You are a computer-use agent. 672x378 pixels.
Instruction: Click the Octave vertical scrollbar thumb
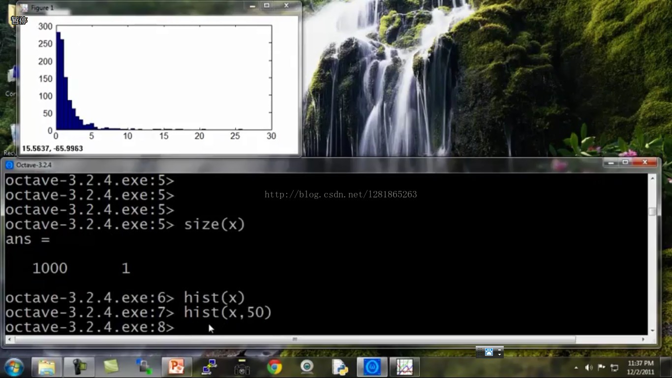[x=652, y=212]
